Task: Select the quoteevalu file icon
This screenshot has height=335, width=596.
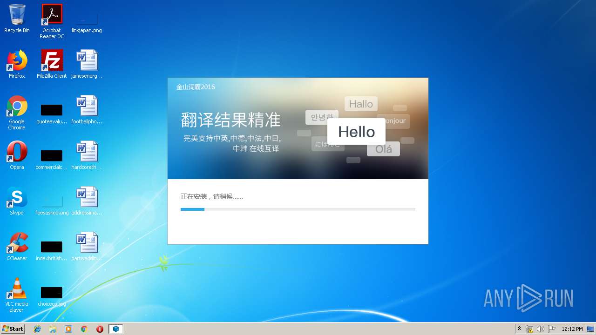Action: coord(52,114)
